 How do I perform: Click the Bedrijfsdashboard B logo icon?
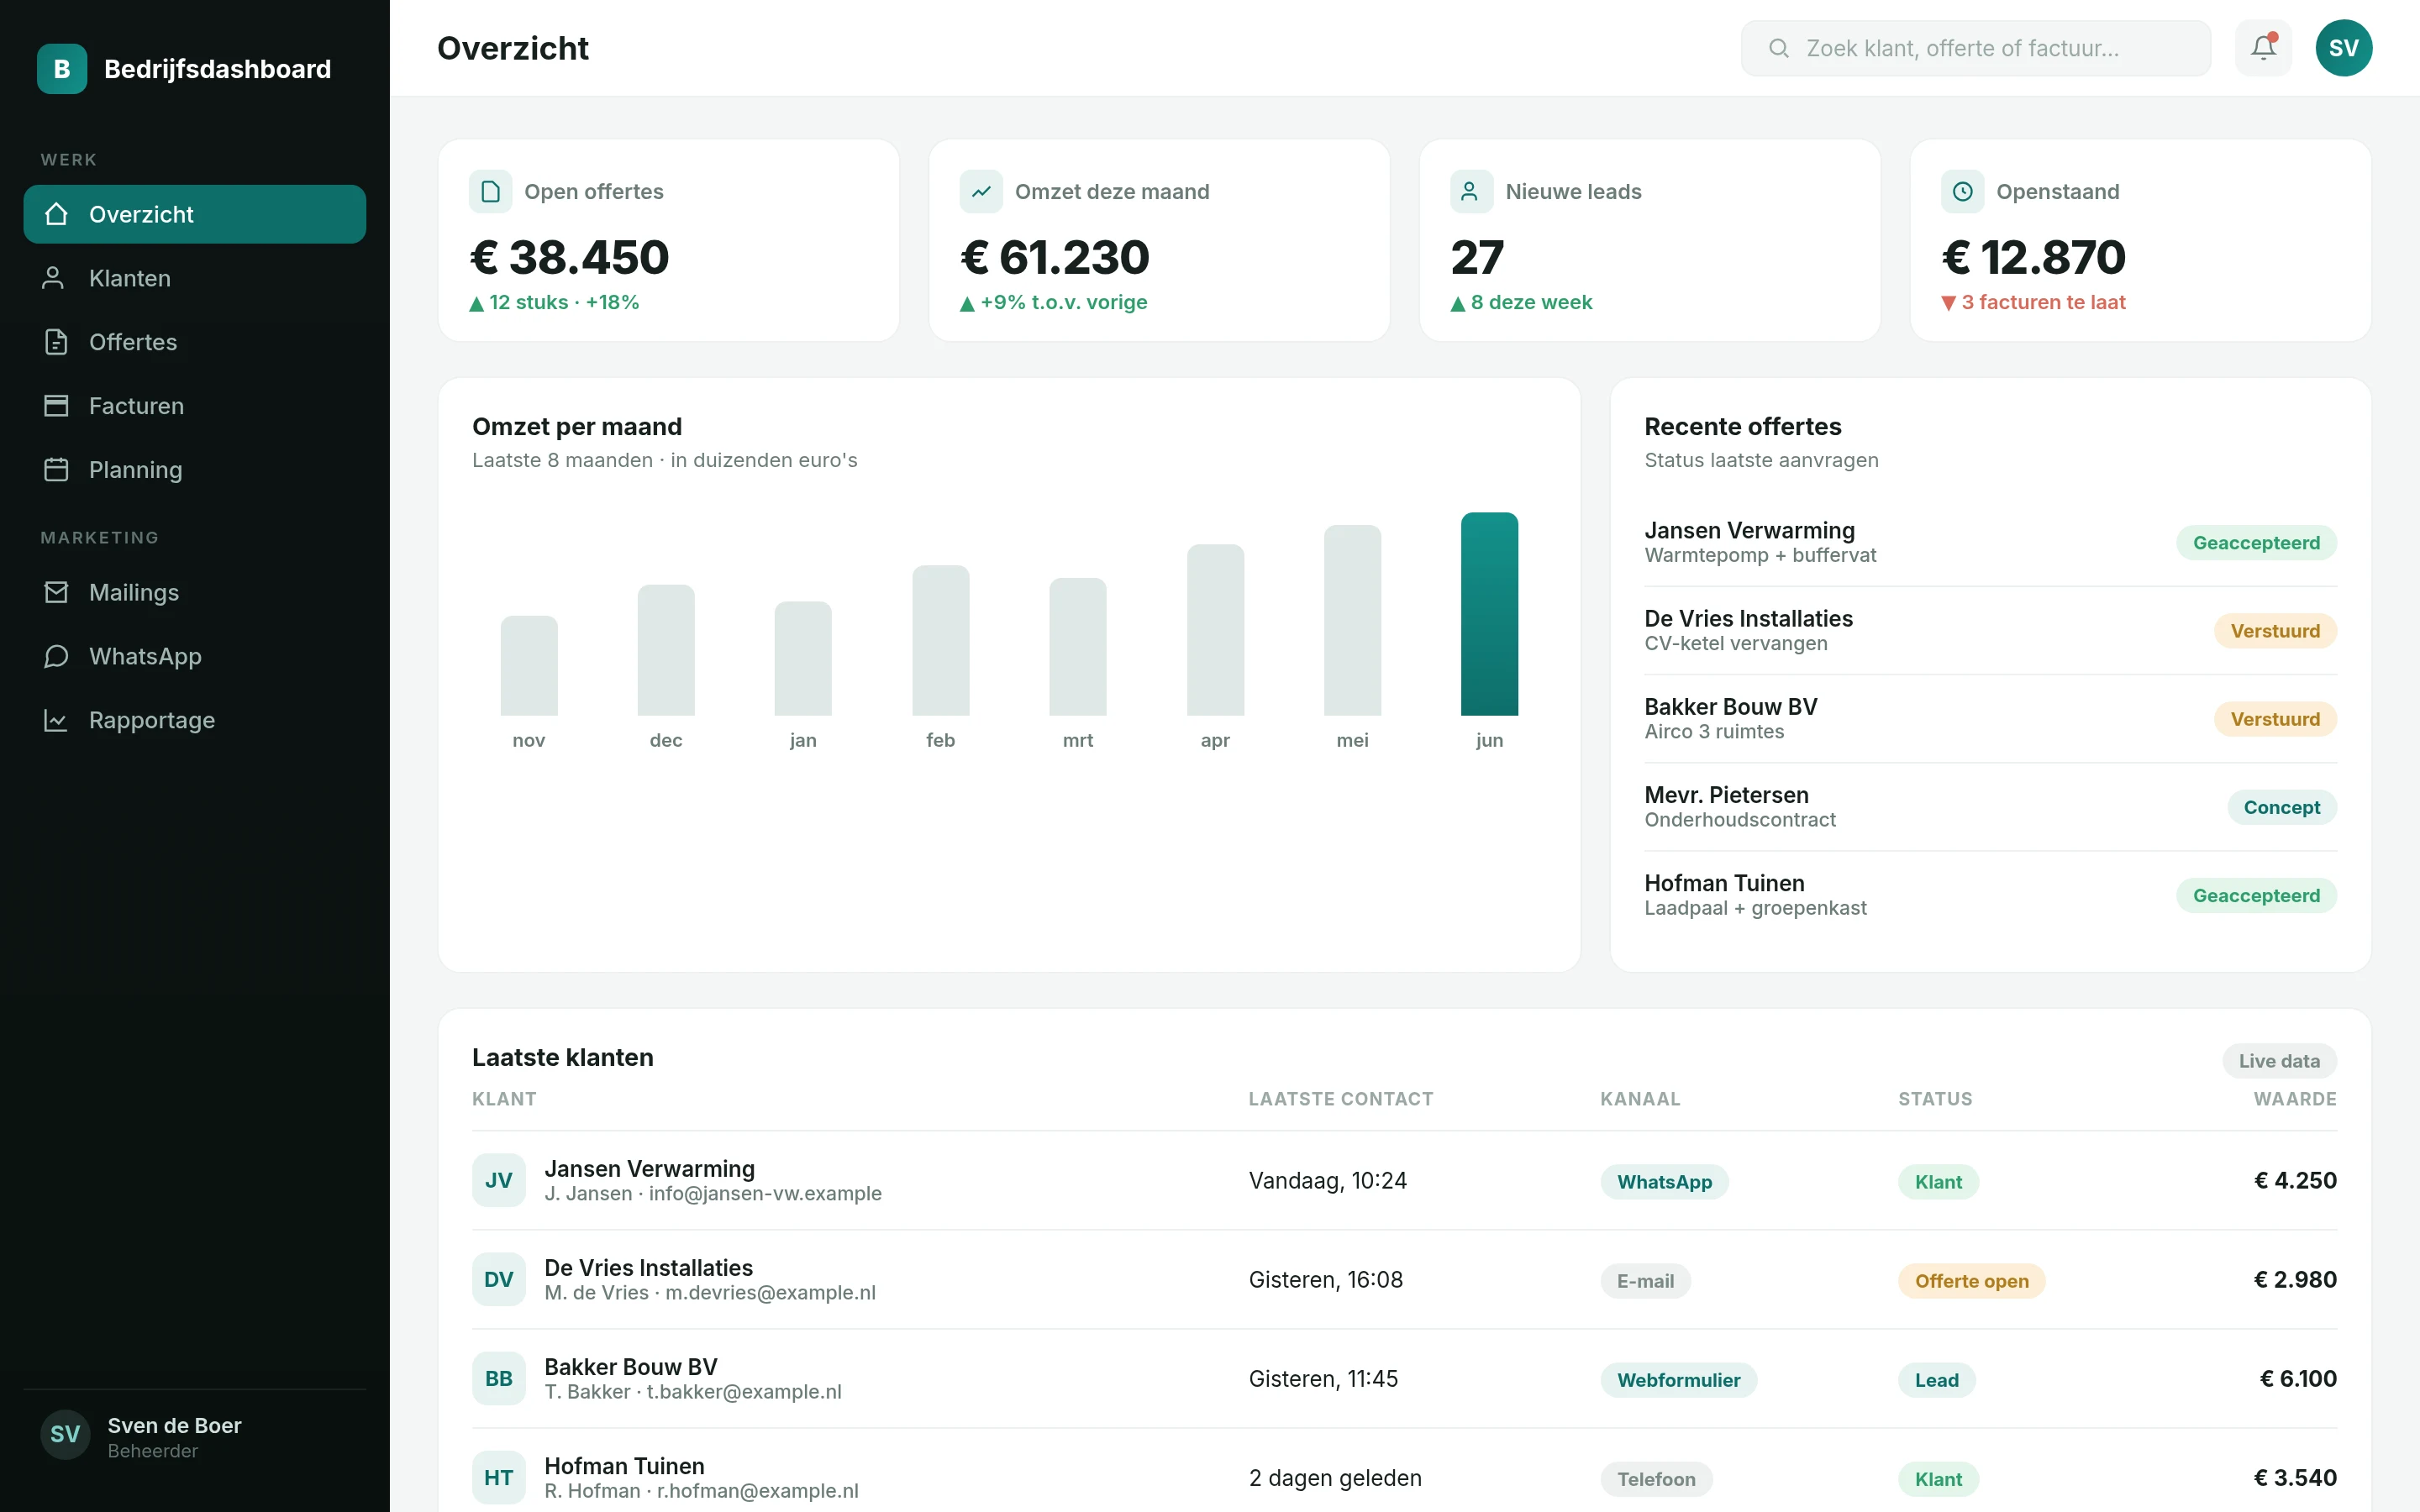click(62, 69)
